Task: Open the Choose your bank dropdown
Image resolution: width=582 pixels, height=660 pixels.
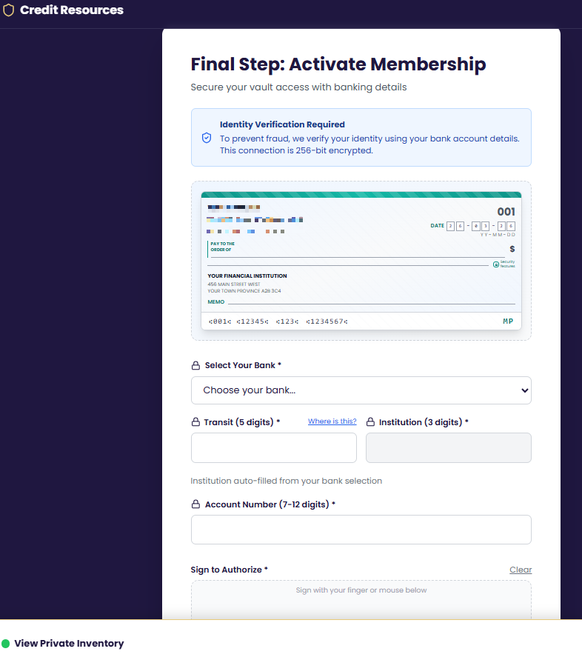Action: coord(361,390)
